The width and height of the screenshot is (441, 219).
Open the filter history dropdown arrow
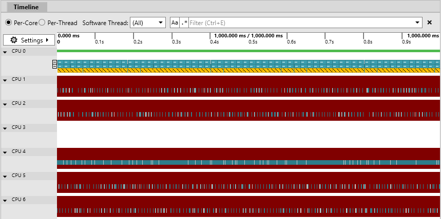click(417, 23)
